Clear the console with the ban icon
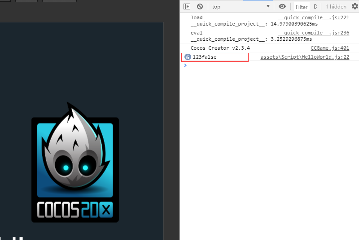This screenshot has width=359, height=240. coord(200,6)
